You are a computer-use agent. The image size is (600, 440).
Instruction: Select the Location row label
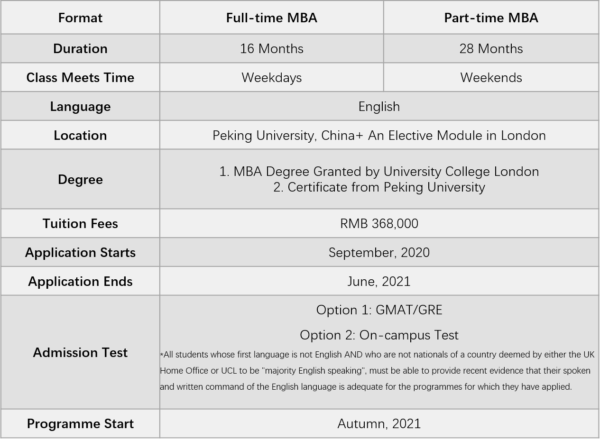[x=80, y=136]
